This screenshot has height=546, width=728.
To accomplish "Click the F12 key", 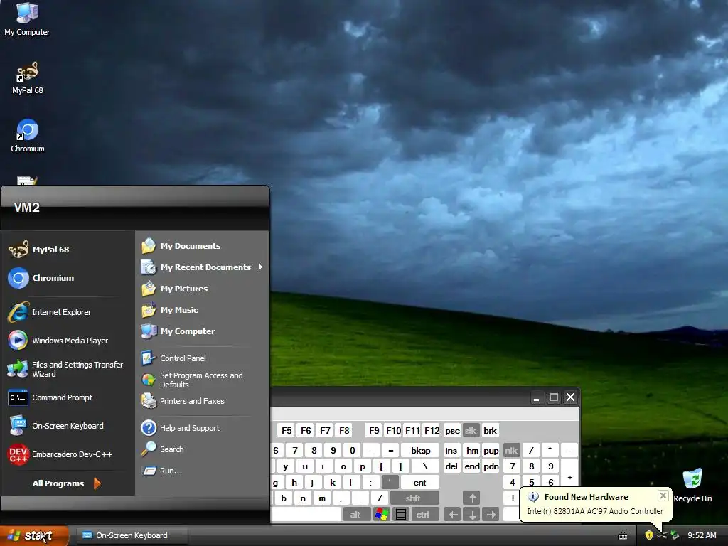I will point(432,431).
